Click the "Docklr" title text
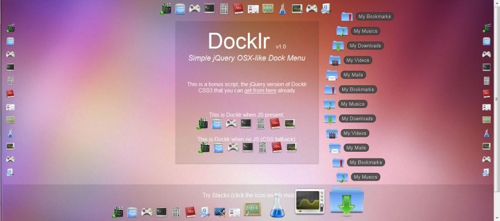The height and width of the screenshot is (221, 500). 239,40
